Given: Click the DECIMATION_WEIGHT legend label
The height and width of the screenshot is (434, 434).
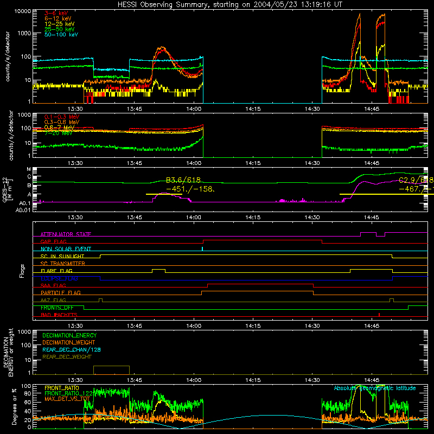Looking at the screenshot, I should 68,343.
